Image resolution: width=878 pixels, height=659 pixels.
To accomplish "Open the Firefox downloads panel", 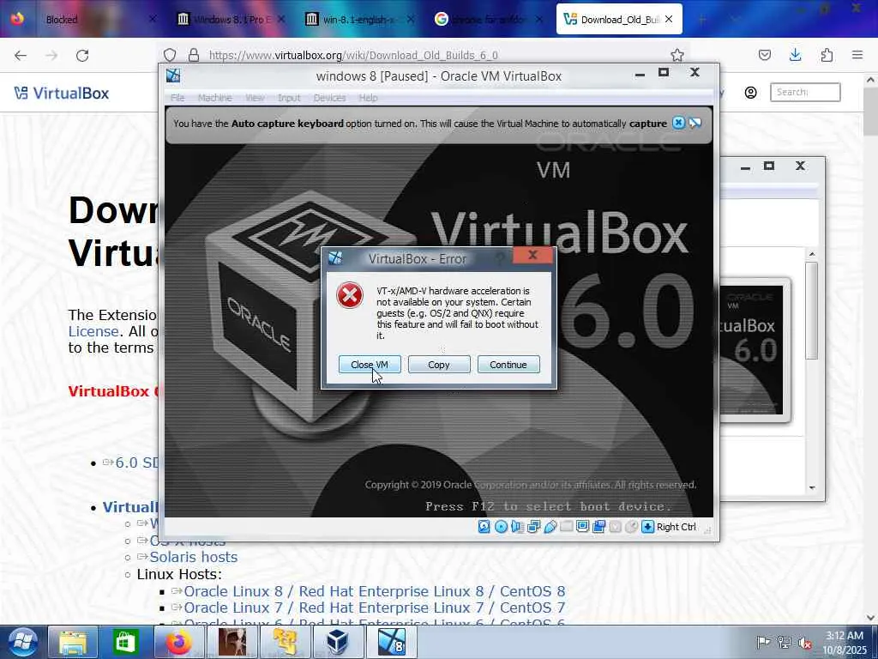I will point(795,55).
